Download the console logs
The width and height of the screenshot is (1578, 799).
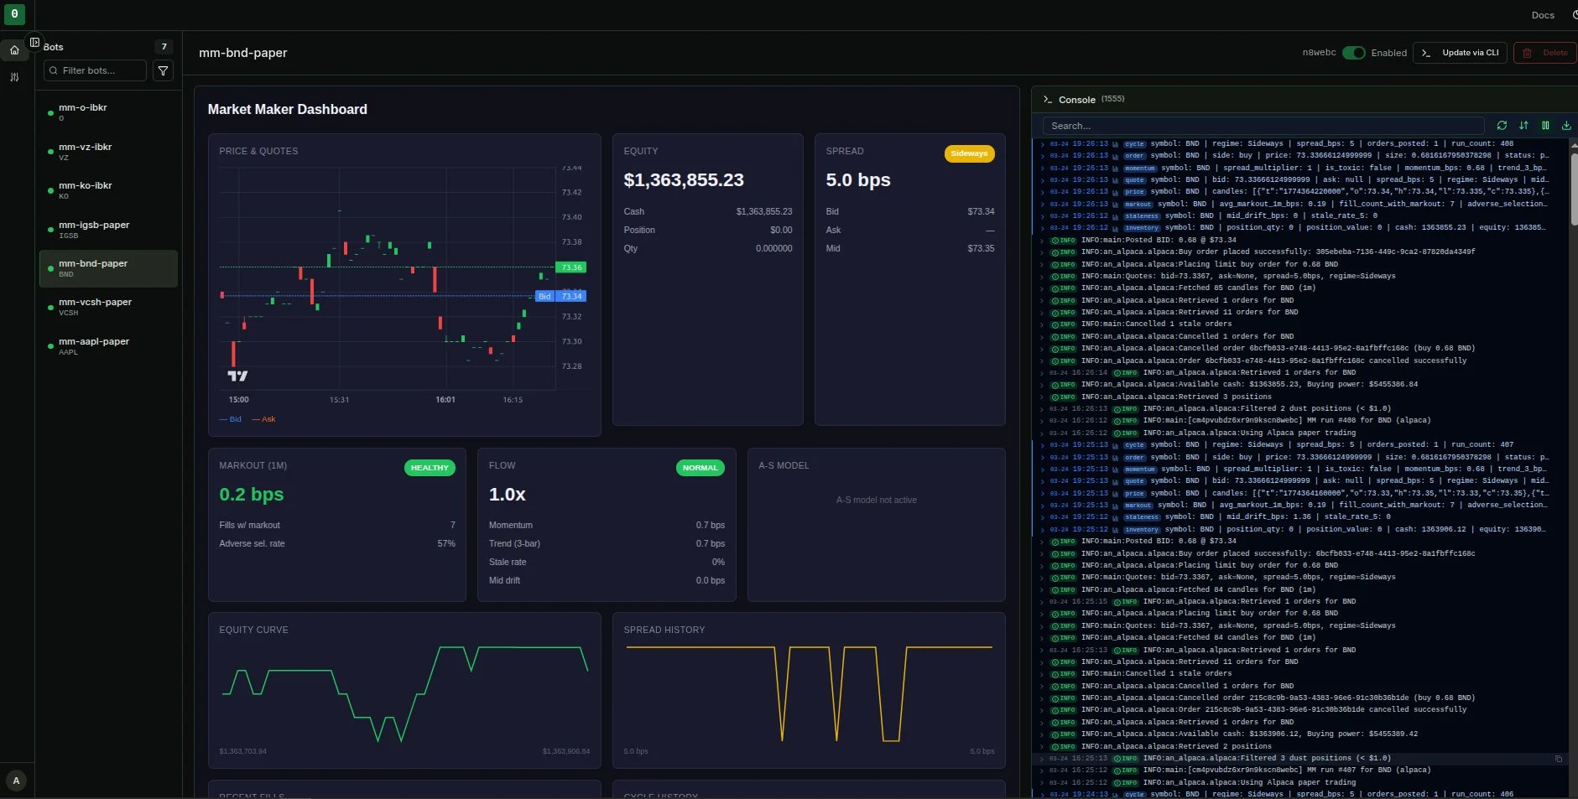[x=1566, y=126]
